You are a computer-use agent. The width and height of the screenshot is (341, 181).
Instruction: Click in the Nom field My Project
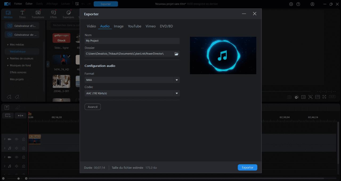point(132,41)
